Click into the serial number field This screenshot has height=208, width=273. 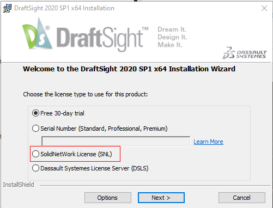pos(116,141)
